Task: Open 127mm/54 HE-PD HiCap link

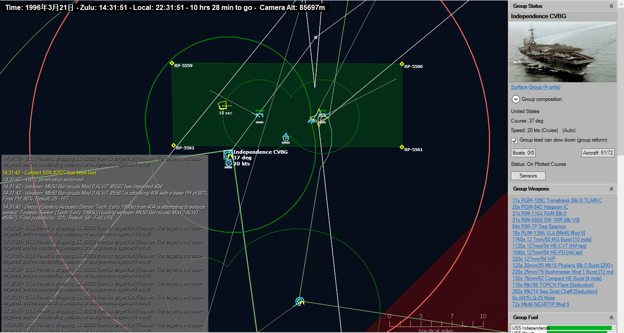Action: 547,252
